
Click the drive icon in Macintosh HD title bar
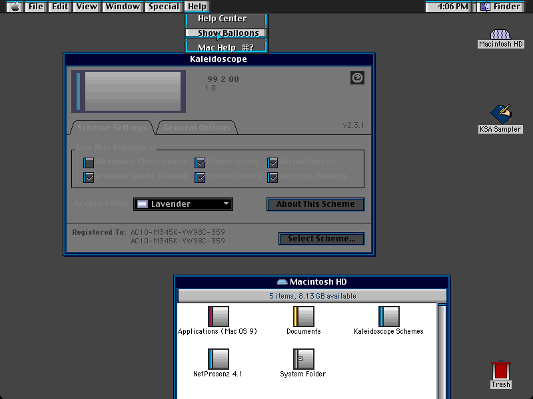pos(282,281)
